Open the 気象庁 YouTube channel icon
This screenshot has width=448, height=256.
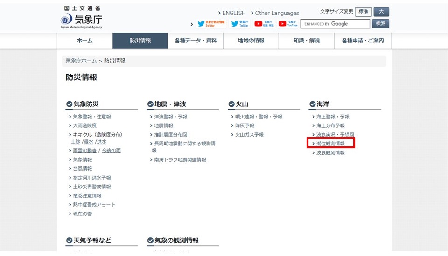click(288, 24)
